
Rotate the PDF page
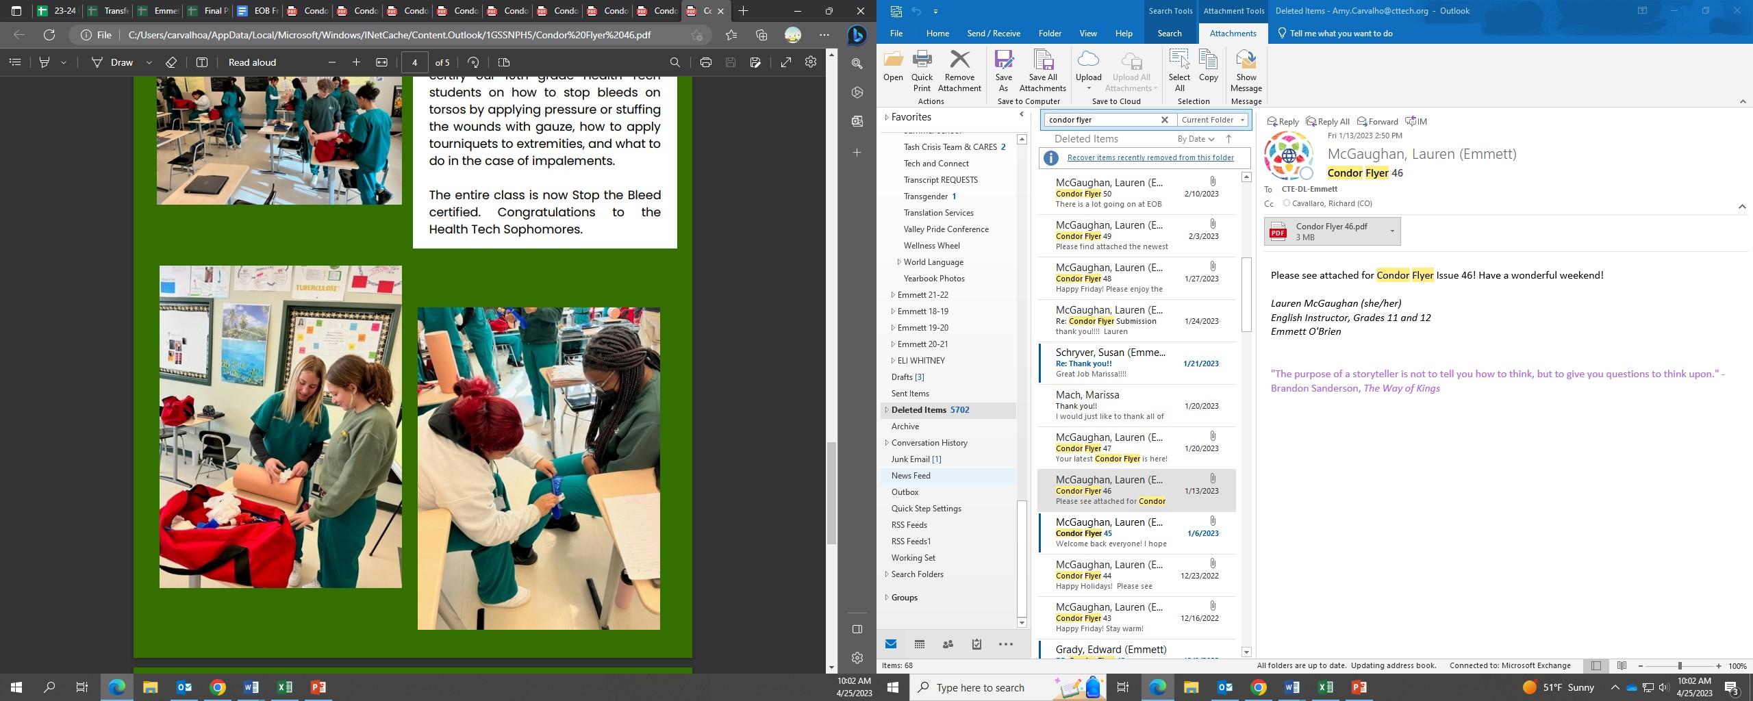pyautogui.click(x=473, y=62)
